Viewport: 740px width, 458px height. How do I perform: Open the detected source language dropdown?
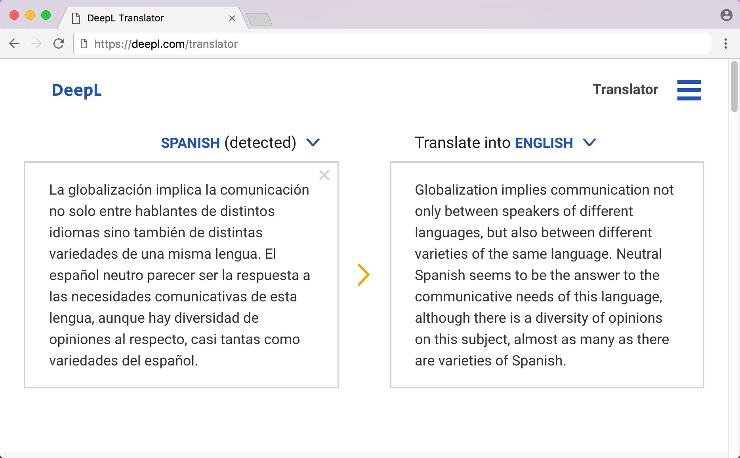[313, 143]
